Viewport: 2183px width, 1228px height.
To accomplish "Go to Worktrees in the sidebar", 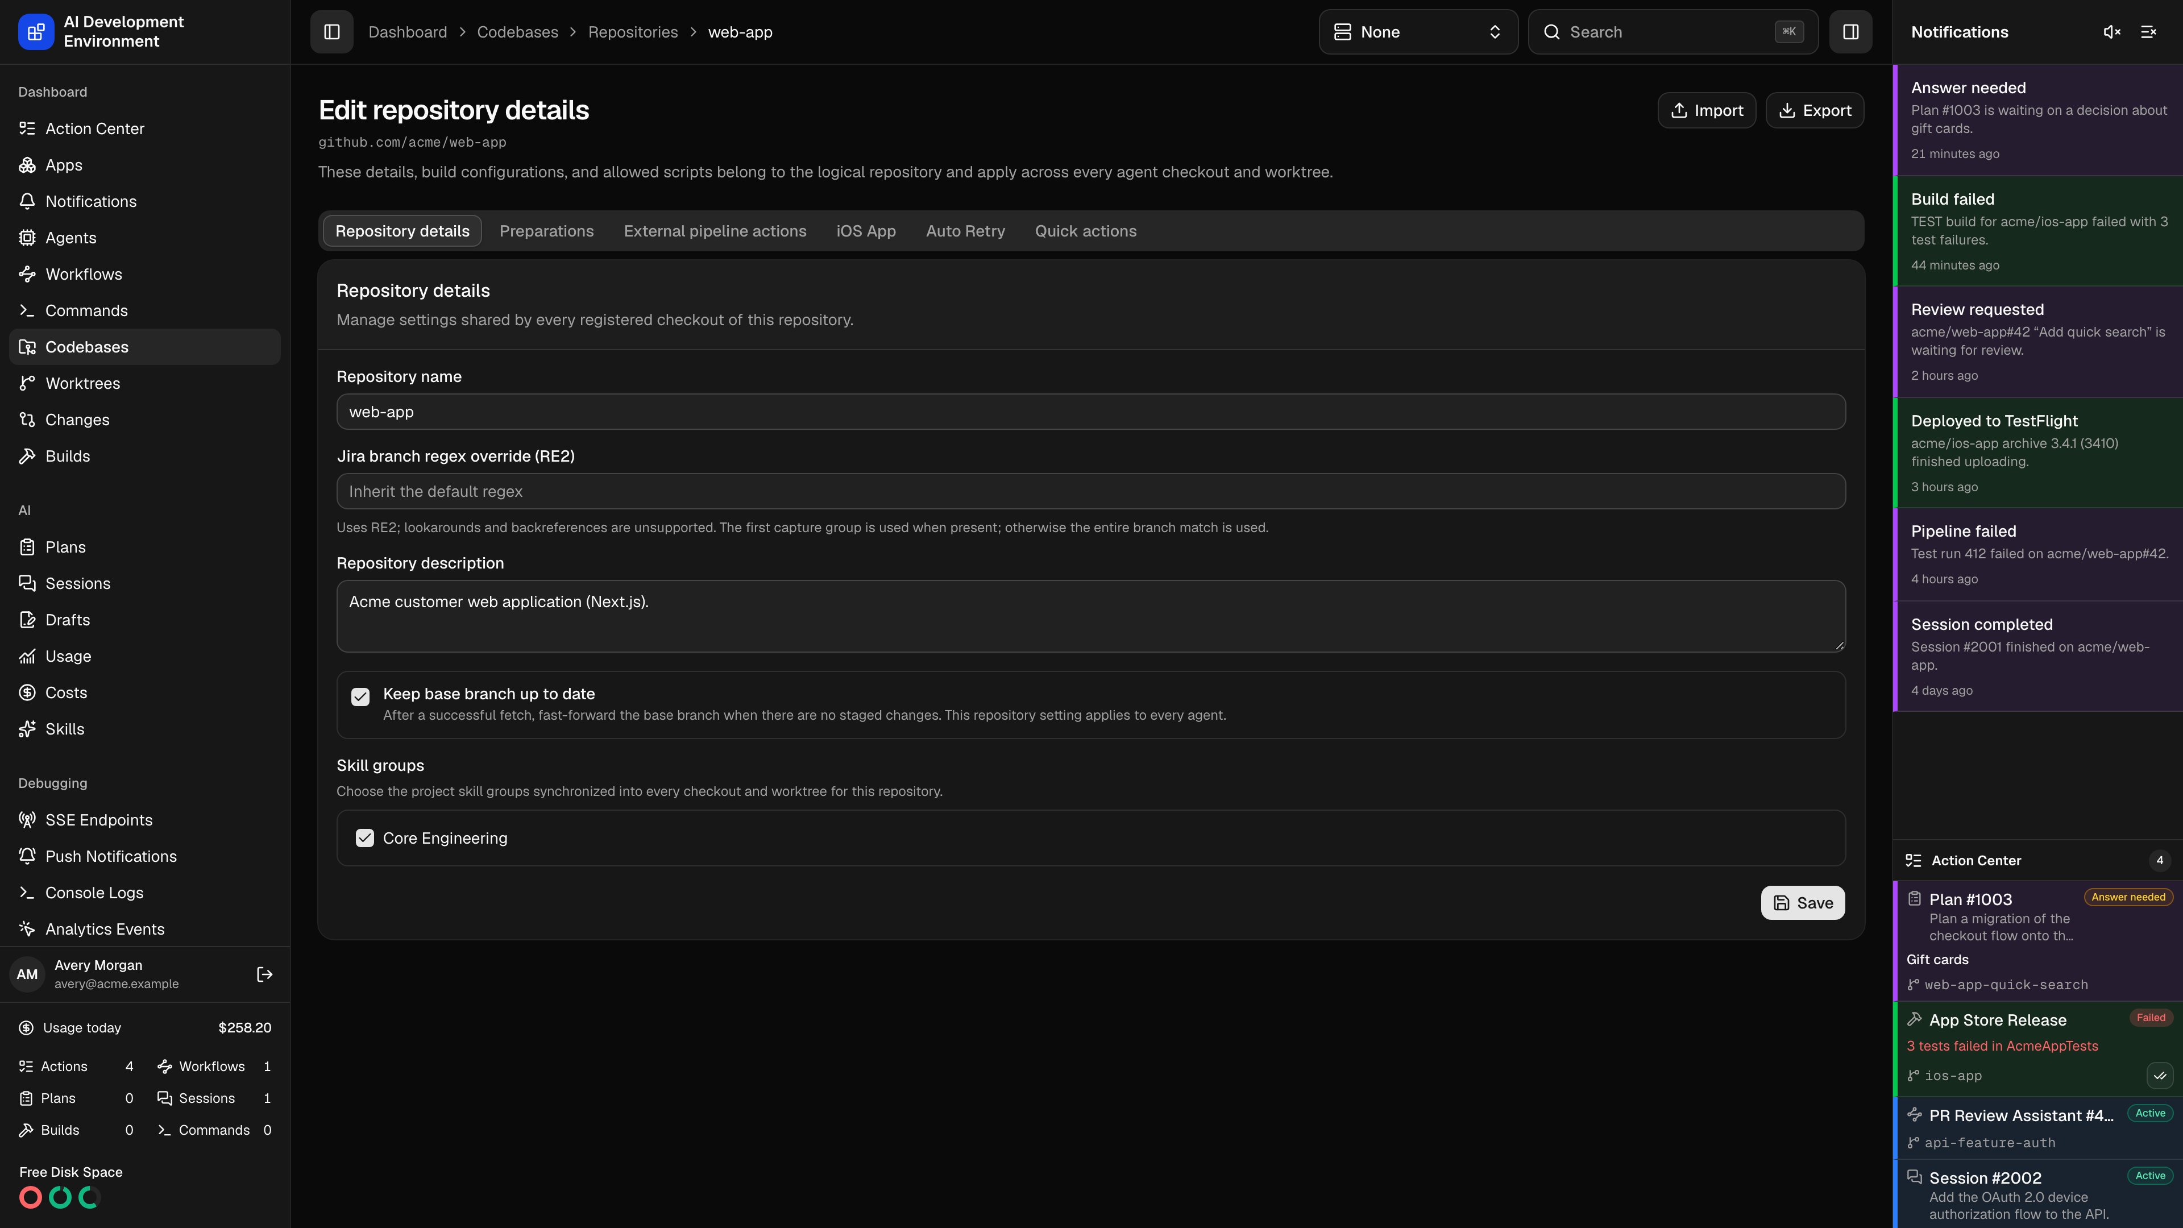I will click(x=145, y=383).
